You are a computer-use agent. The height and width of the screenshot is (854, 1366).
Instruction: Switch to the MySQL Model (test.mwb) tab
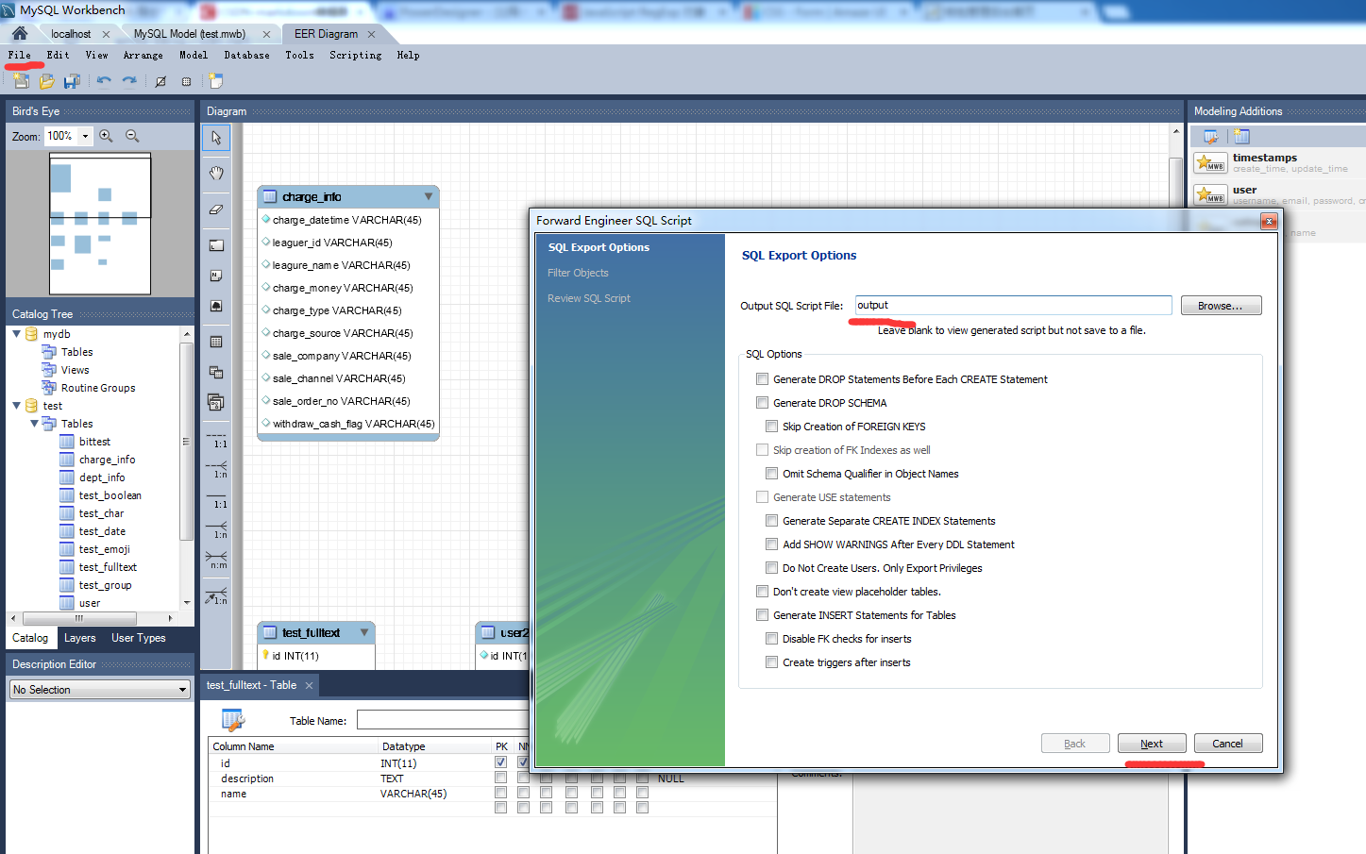[x=190, y=34]
